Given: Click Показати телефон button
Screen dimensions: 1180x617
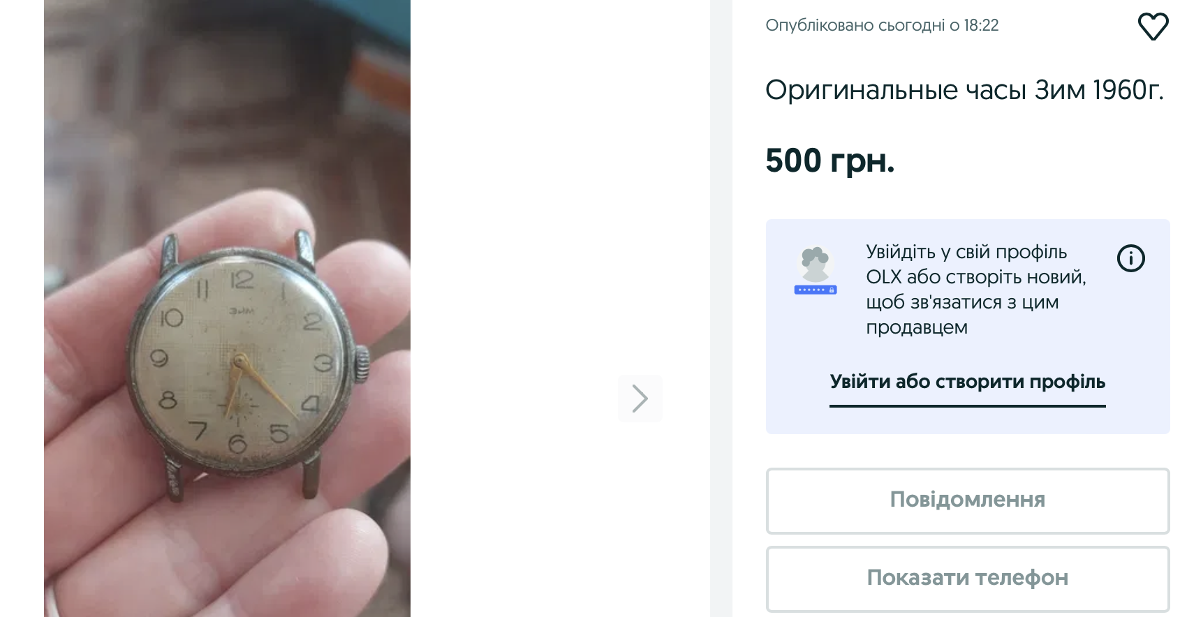Looking at the screenshot, I should click(968, 579).
